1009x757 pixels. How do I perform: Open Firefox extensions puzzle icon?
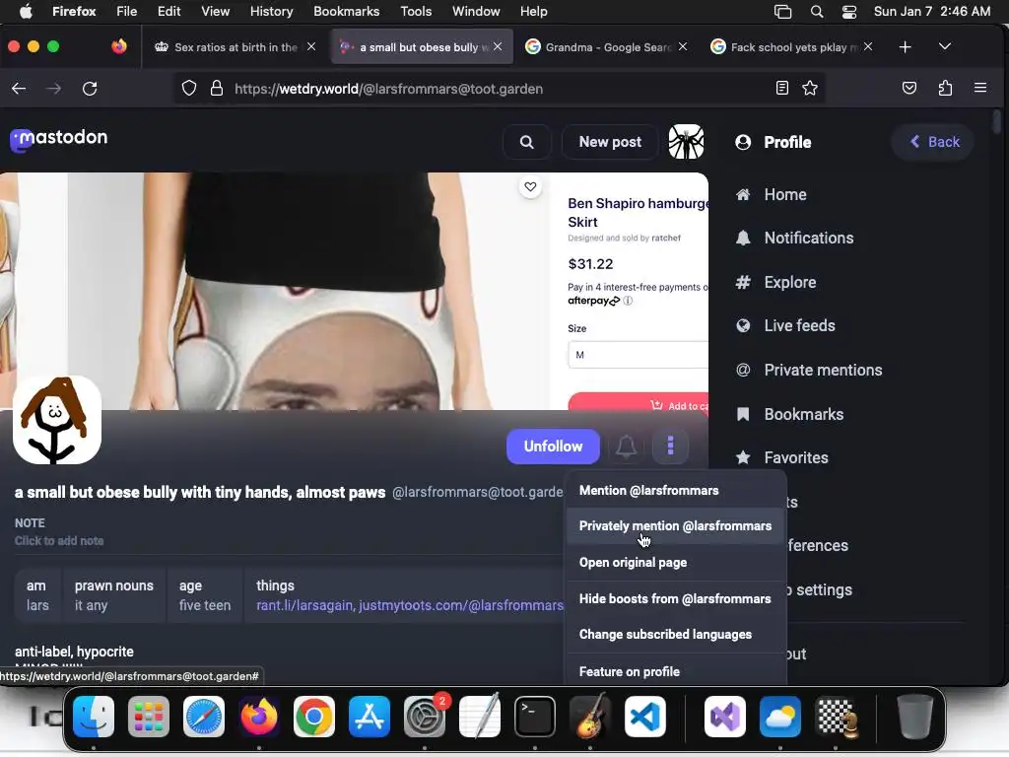coord(945,88)
